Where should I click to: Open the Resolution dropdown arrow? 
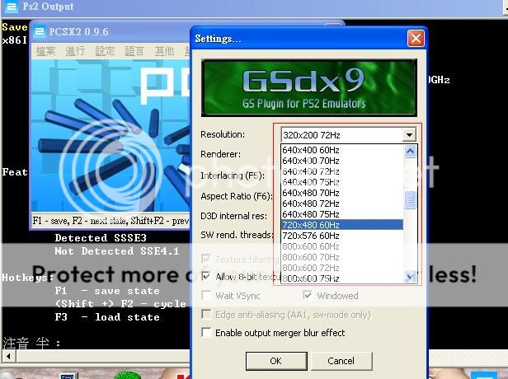coord(409,134)
